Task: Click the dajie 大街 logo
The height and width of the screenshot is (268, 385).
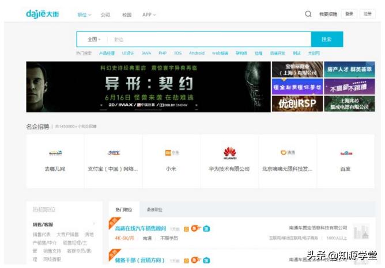Action: click(x=42, y=14)
